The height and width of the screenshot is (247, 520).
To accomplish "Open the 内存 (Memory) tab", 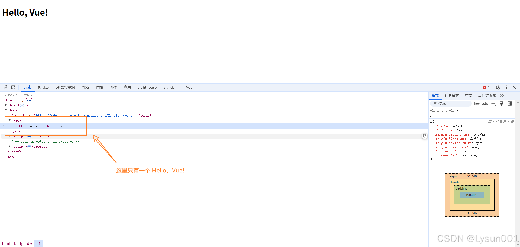I will pos(113,87).
